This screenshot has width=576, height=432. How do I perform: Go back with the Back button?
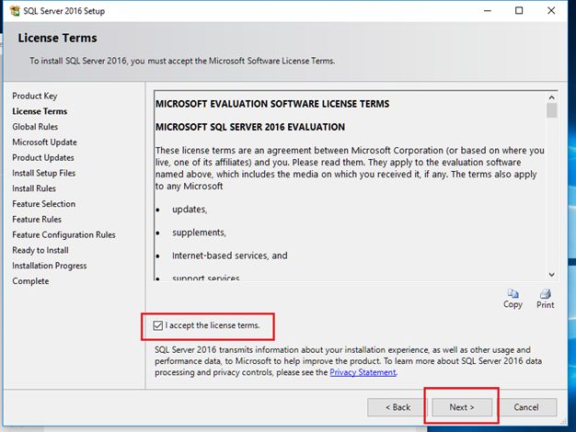[397, 407]
